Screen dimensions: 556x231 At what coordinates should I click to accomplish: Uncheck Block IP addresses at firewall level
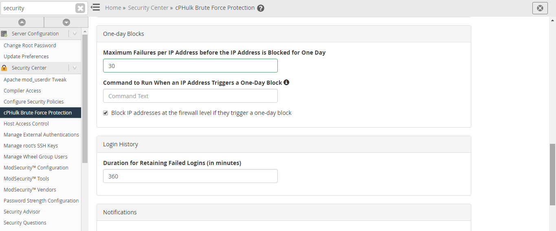click(x=105, y=113)
